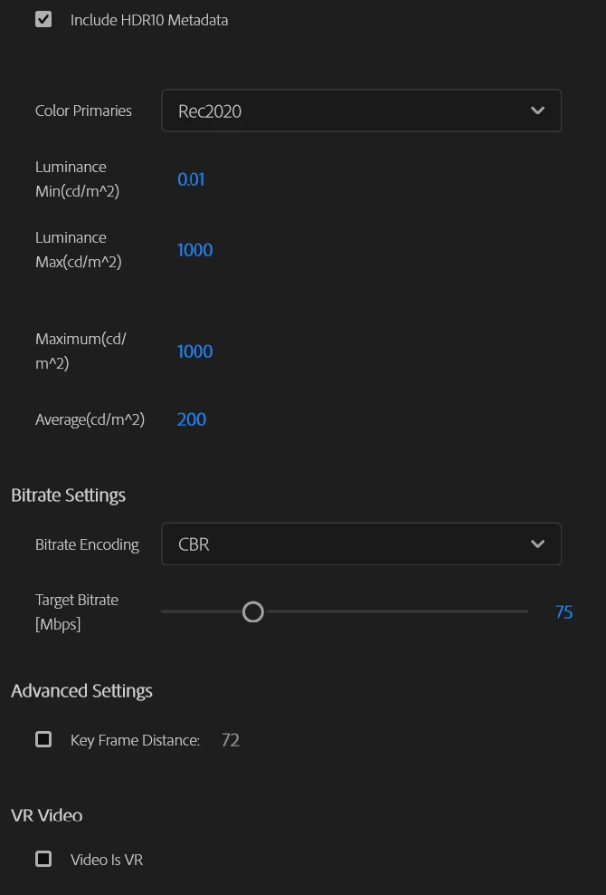Click the right end of bitrate slider track
Screen dimensions: 606x895
click(525, 611)
